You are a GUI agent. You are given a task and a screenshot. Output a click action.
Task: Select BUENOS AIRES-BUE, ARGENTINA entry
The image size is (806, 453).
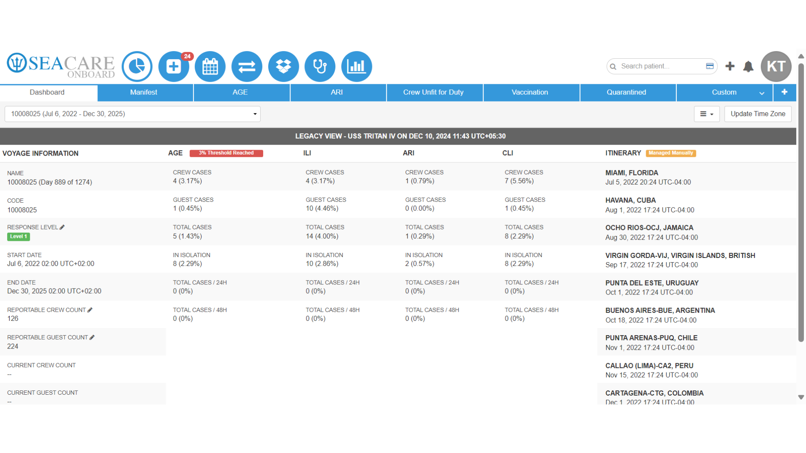tap(697, 315)
